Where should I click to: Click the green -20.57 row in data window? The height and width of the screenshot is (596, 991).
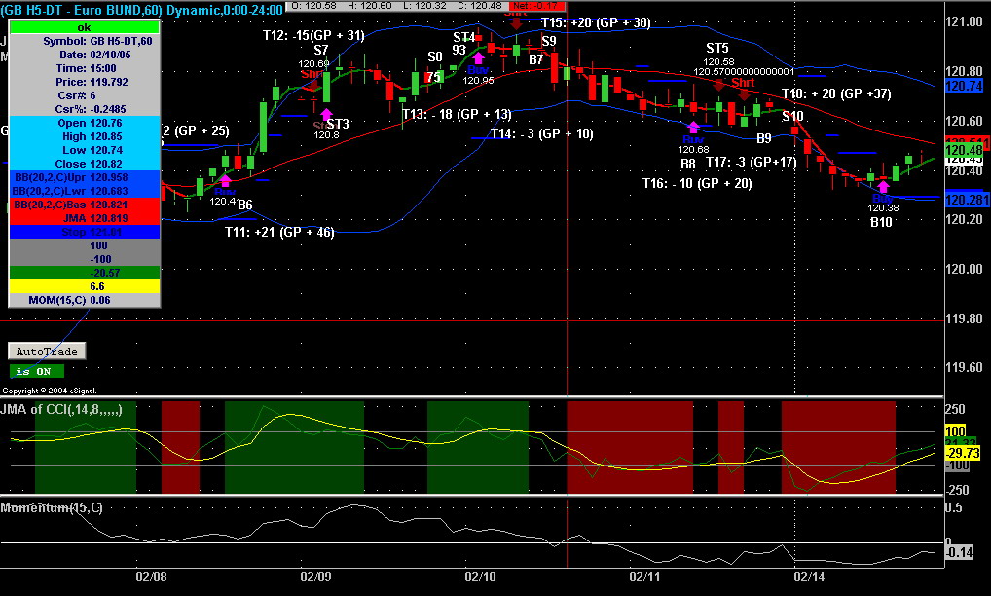click(84, 273)
